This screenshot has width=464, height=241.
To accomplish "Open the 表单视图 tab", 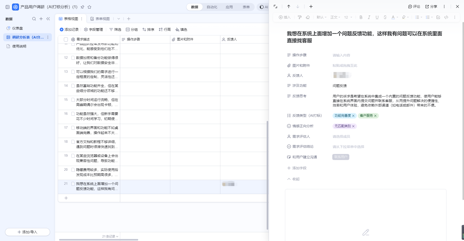I will 100,19.
